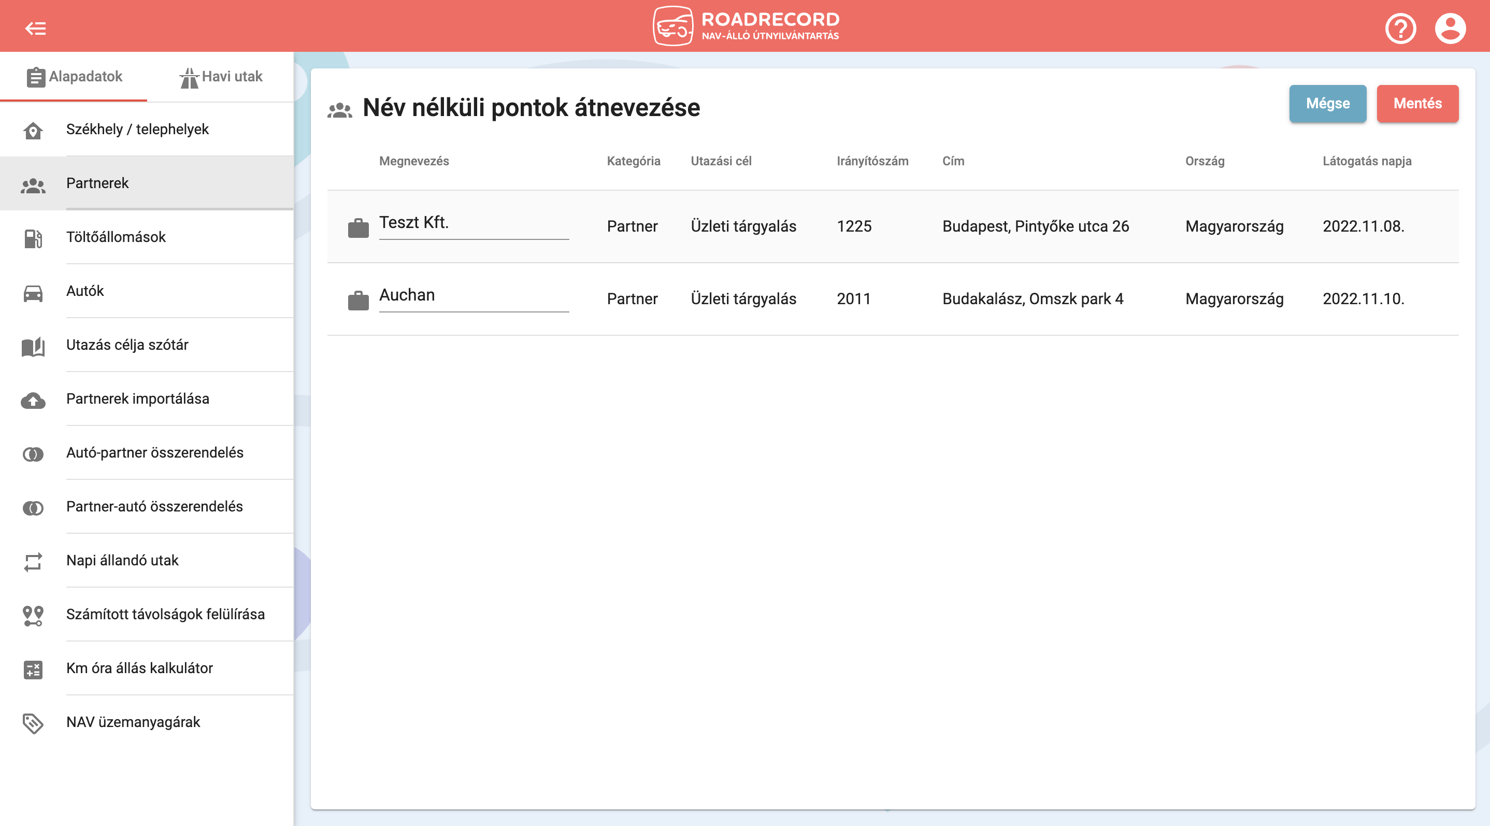Click Üzleti tárgyalás in the Auchan row
The image size is (1490, 826).
743,298
